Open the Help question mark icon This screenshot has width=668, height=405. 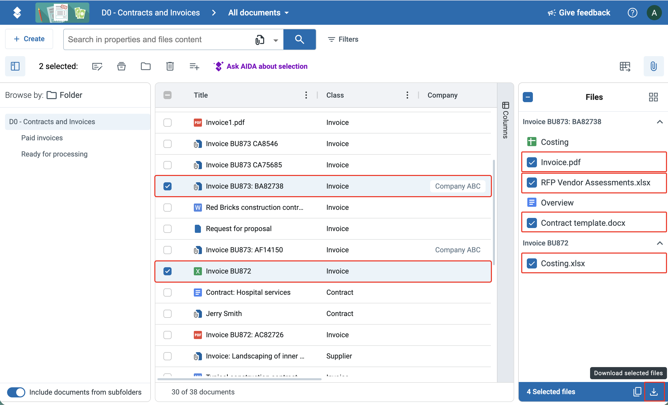pyautogui.click(x=632, y=12)
